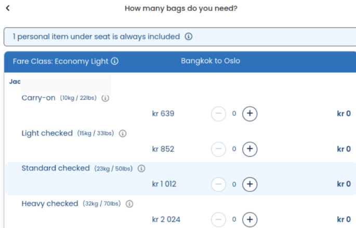Go back using the left chevron arrow
356x228 pixels.
click(x=8, y=8)
